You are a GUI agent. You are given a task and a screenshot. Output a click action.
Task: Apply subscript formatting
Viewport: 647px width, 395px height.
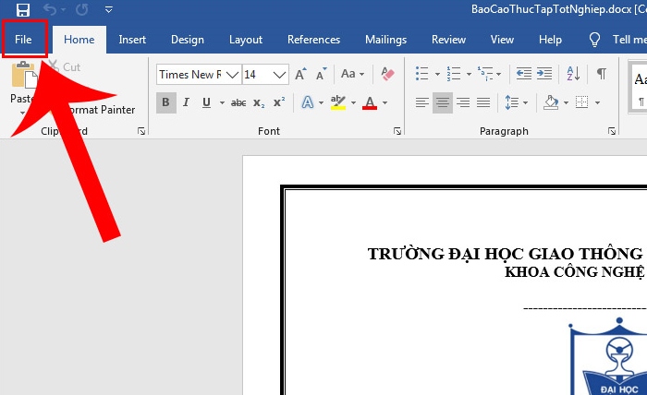(x=258, y=102)
